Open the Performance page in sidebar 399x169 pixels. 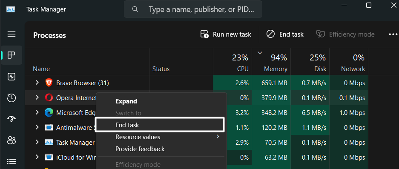11,77
